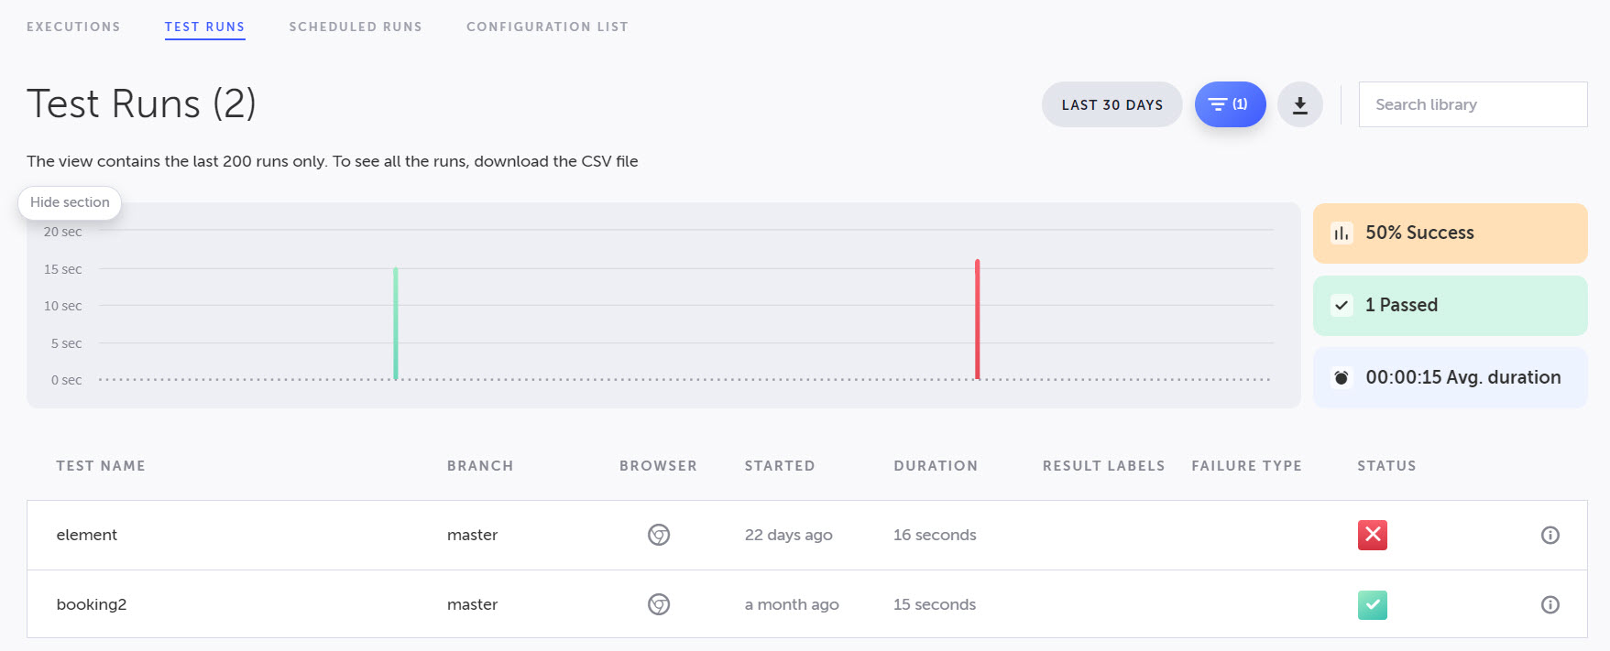Click info icon for the element test run

point(1550,536)
